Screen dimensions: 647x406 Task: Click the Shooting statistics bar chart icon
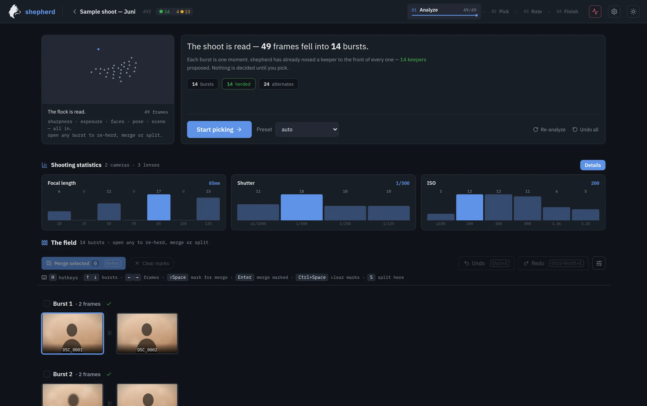(x=44, y=165)
